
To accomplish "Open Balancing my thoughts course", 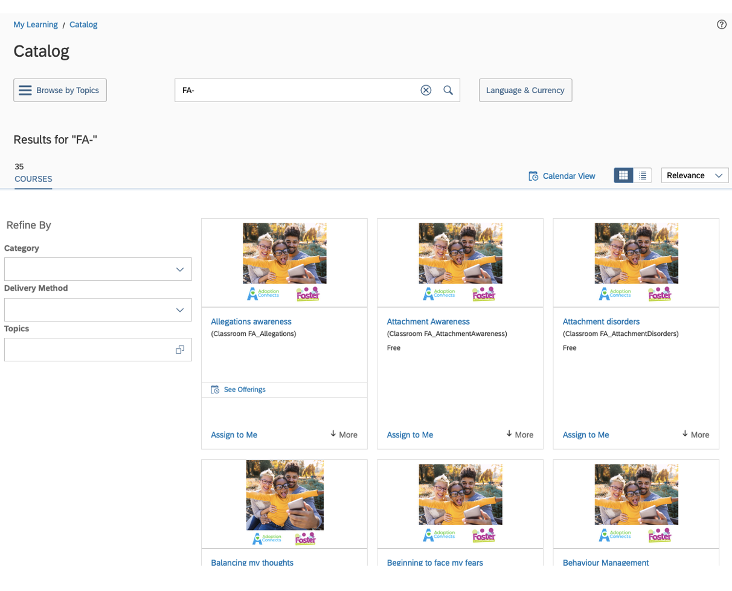I will [x=252, y=563].
